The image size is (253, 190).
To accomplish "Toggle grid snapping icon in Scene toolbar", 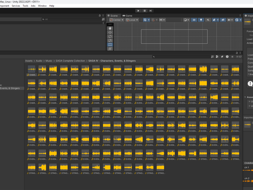I will point(145,20).
